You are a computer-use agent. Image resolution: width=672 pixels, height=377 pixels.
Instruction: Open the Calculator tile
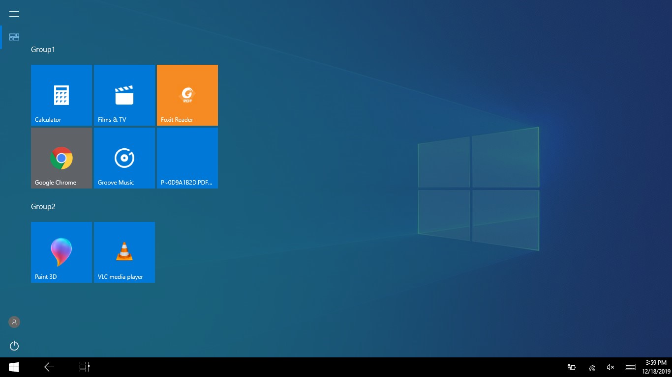click(x=61, y=95)
